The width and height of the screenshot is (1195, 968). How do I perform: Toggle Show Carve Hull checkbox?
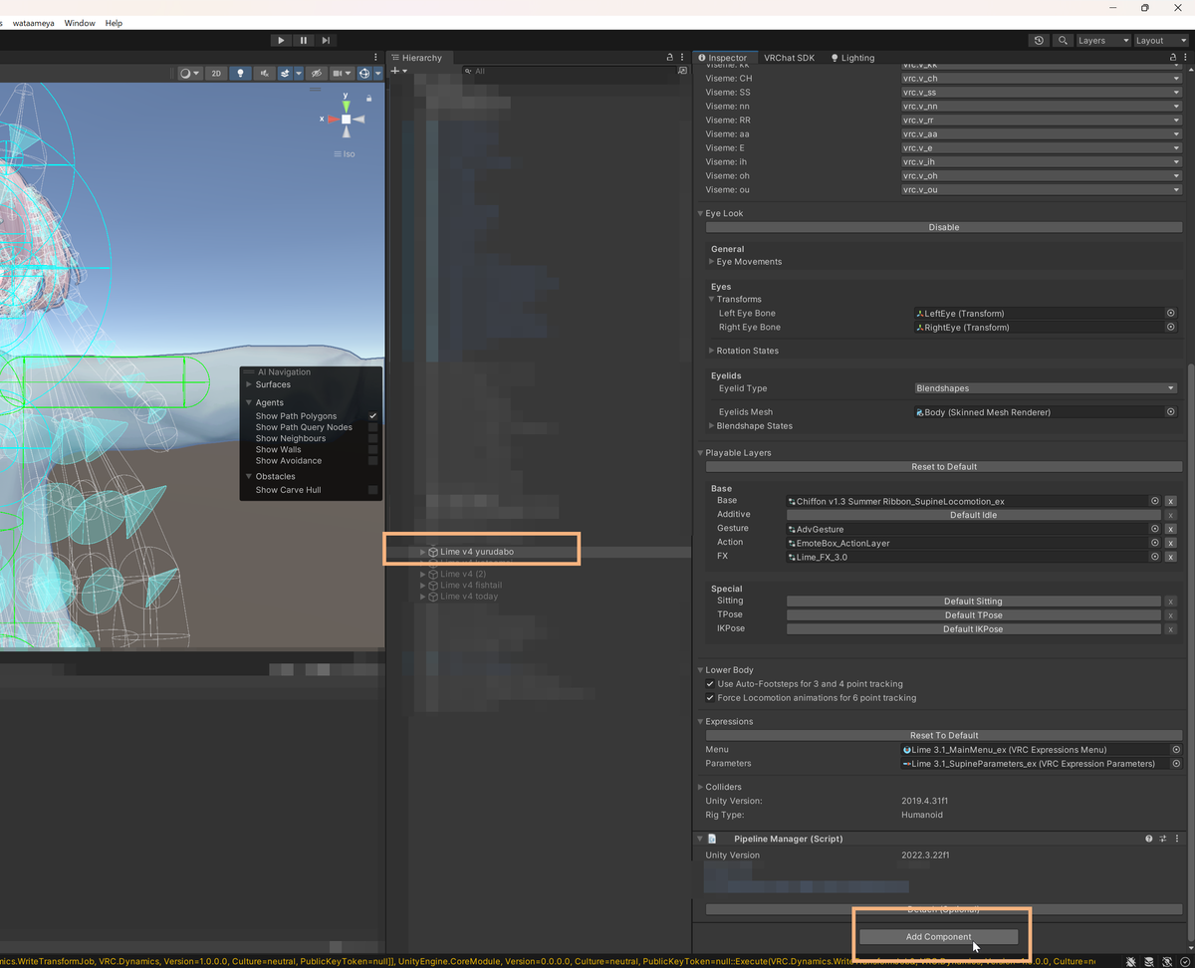372,490
